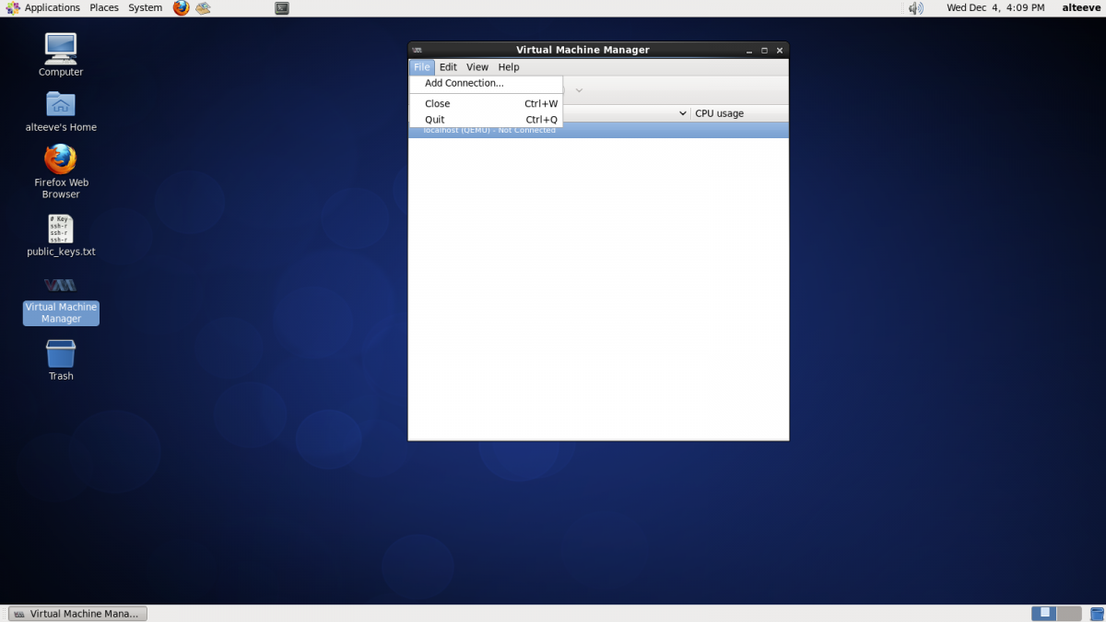Select Quit in the File menu
The image size is (1106, 622).
pyautogui.click(x=435, y=120)
